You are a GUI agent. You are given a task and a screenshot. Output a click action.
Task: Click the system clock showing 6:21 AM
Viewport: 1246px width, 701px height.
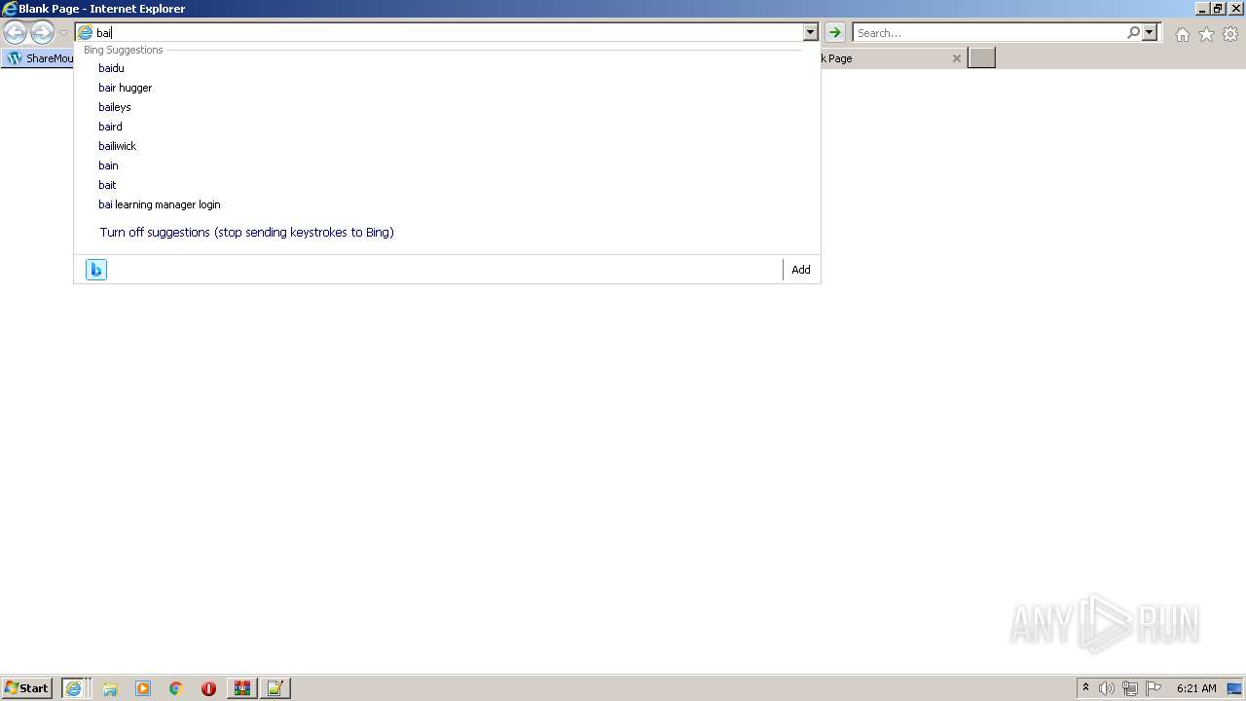point(1196,688)
